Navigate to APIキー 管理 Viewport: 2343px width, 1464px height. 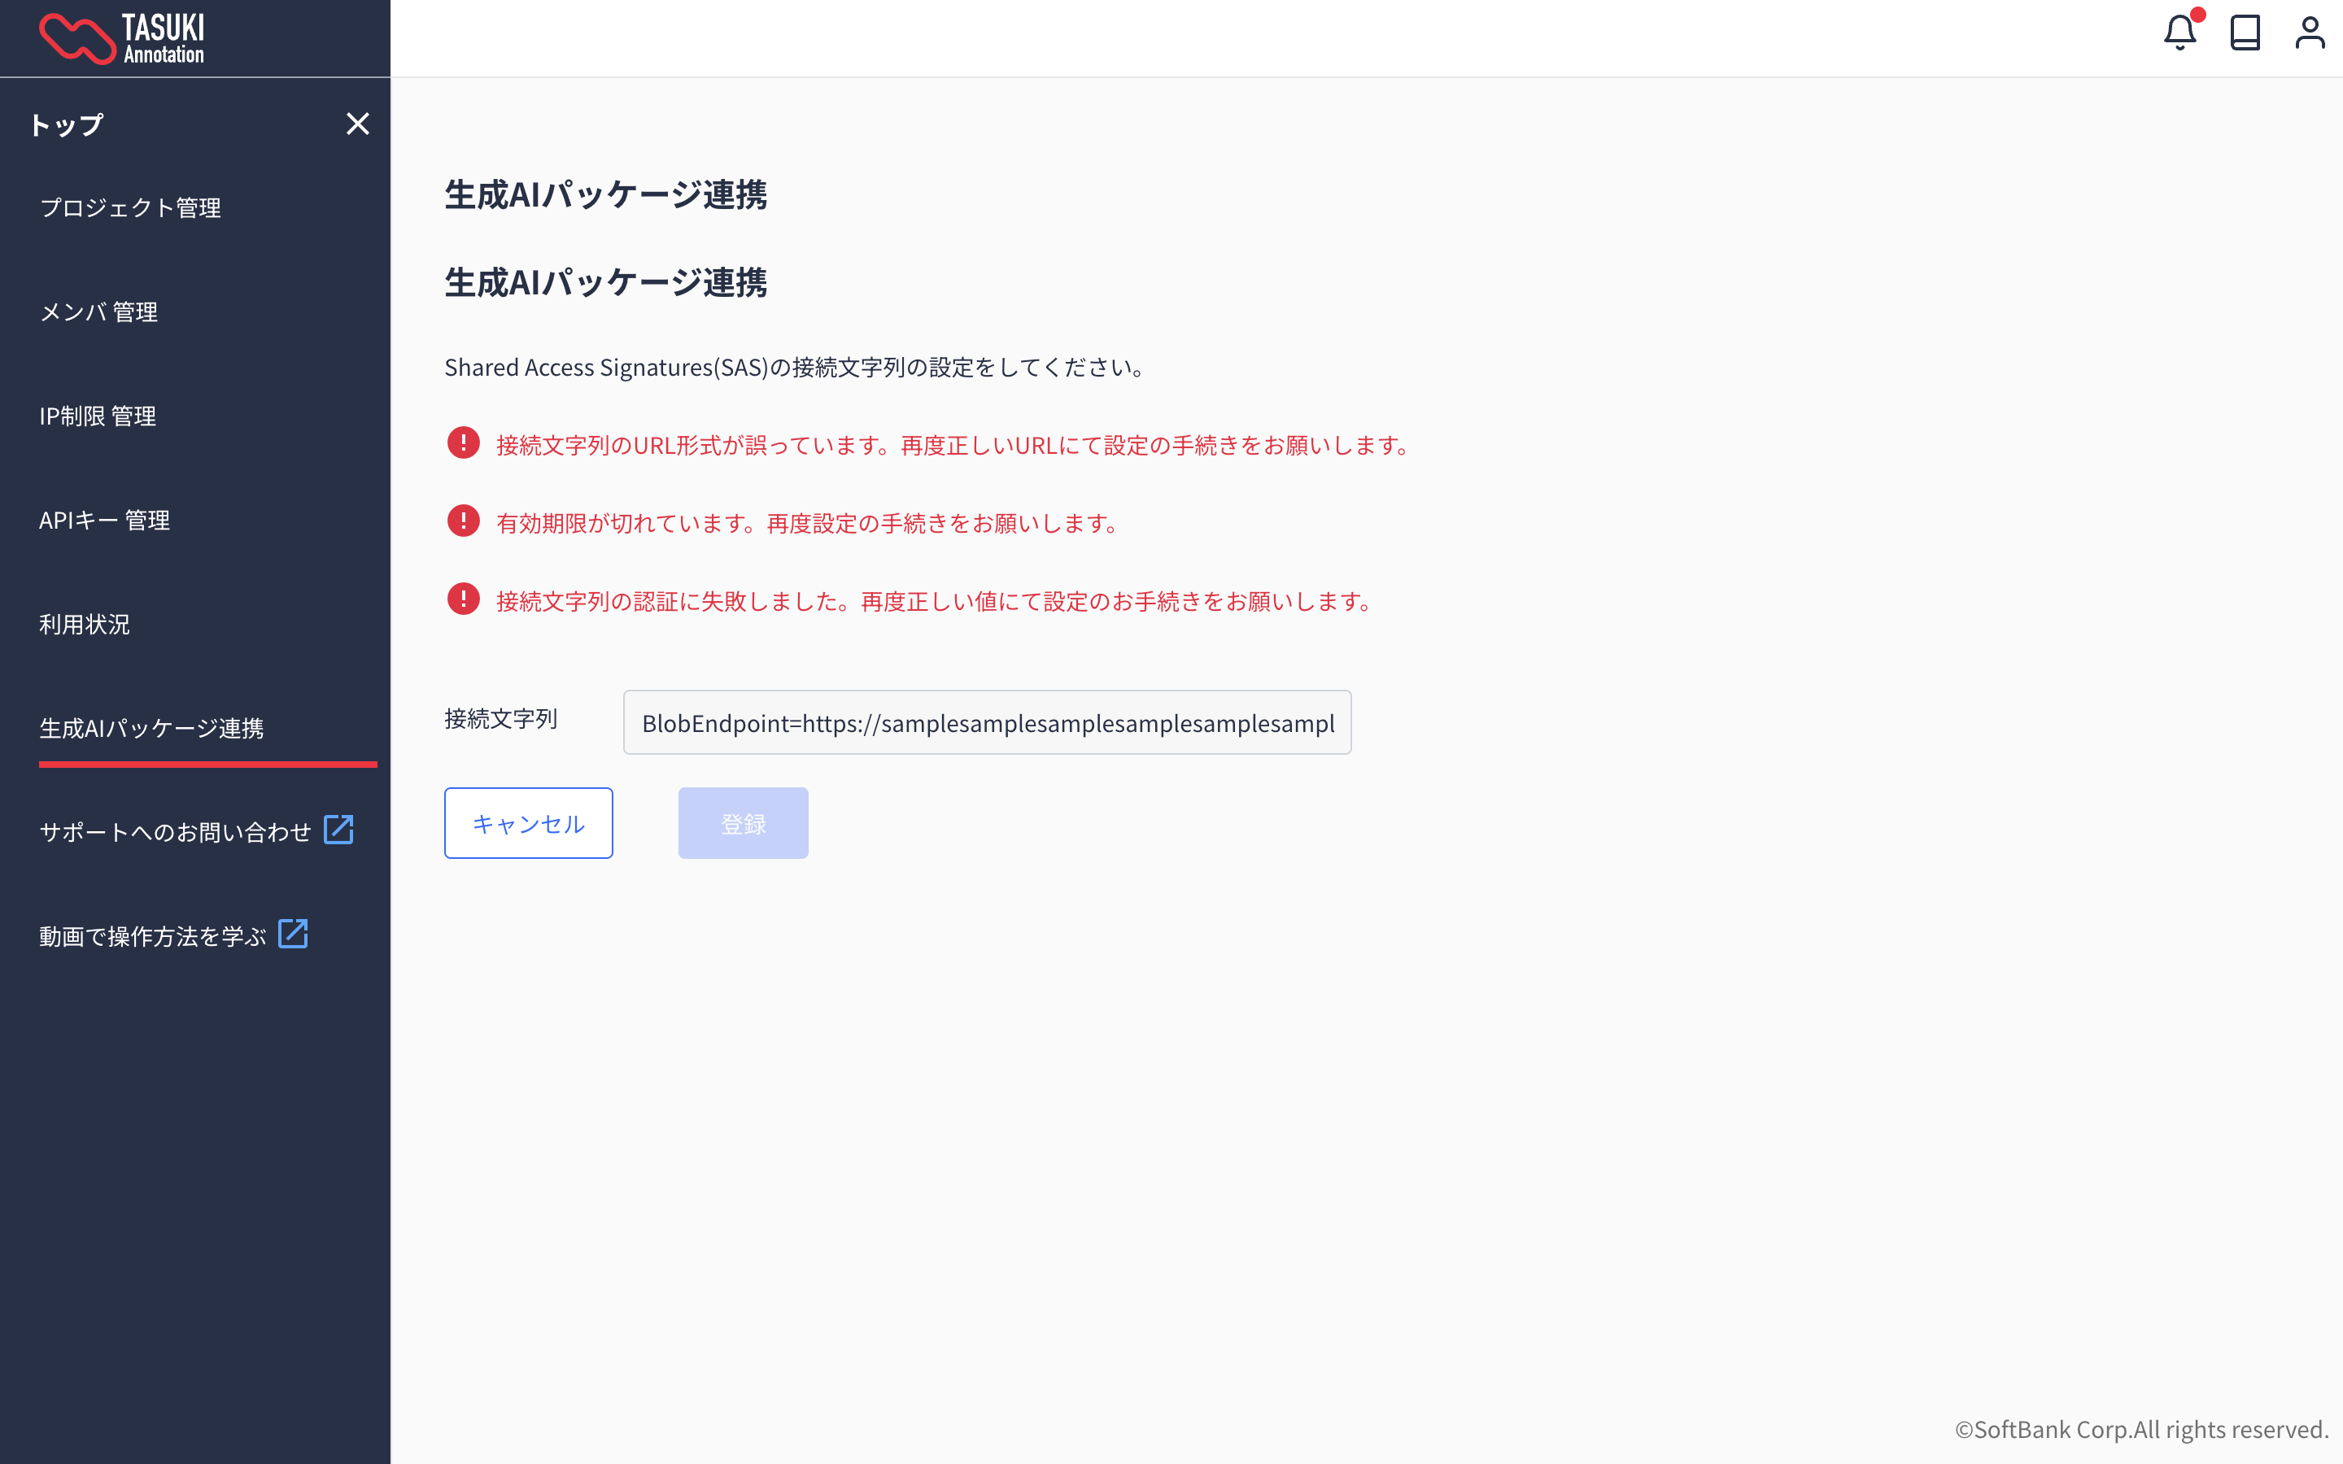click(x=103, y=520)
